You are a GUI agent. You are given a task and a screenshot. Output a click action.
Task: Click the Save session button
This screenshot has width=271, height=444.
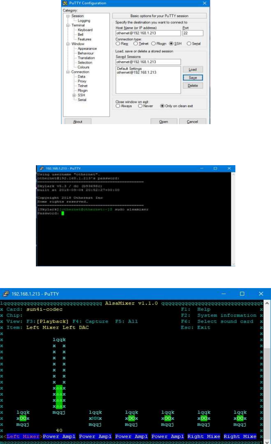pos(193,77)
